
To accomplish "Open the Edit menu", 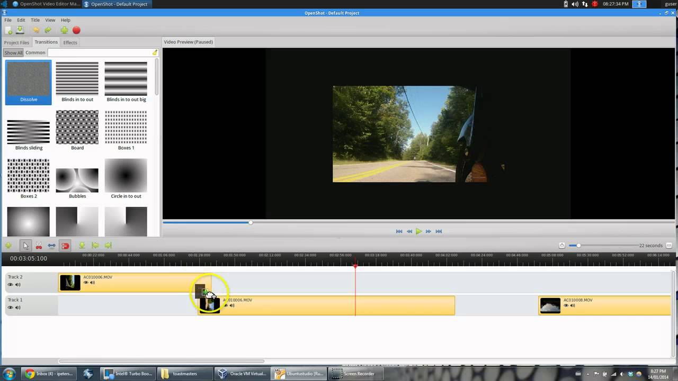I will pyautogui.click(x=21, y=20).
